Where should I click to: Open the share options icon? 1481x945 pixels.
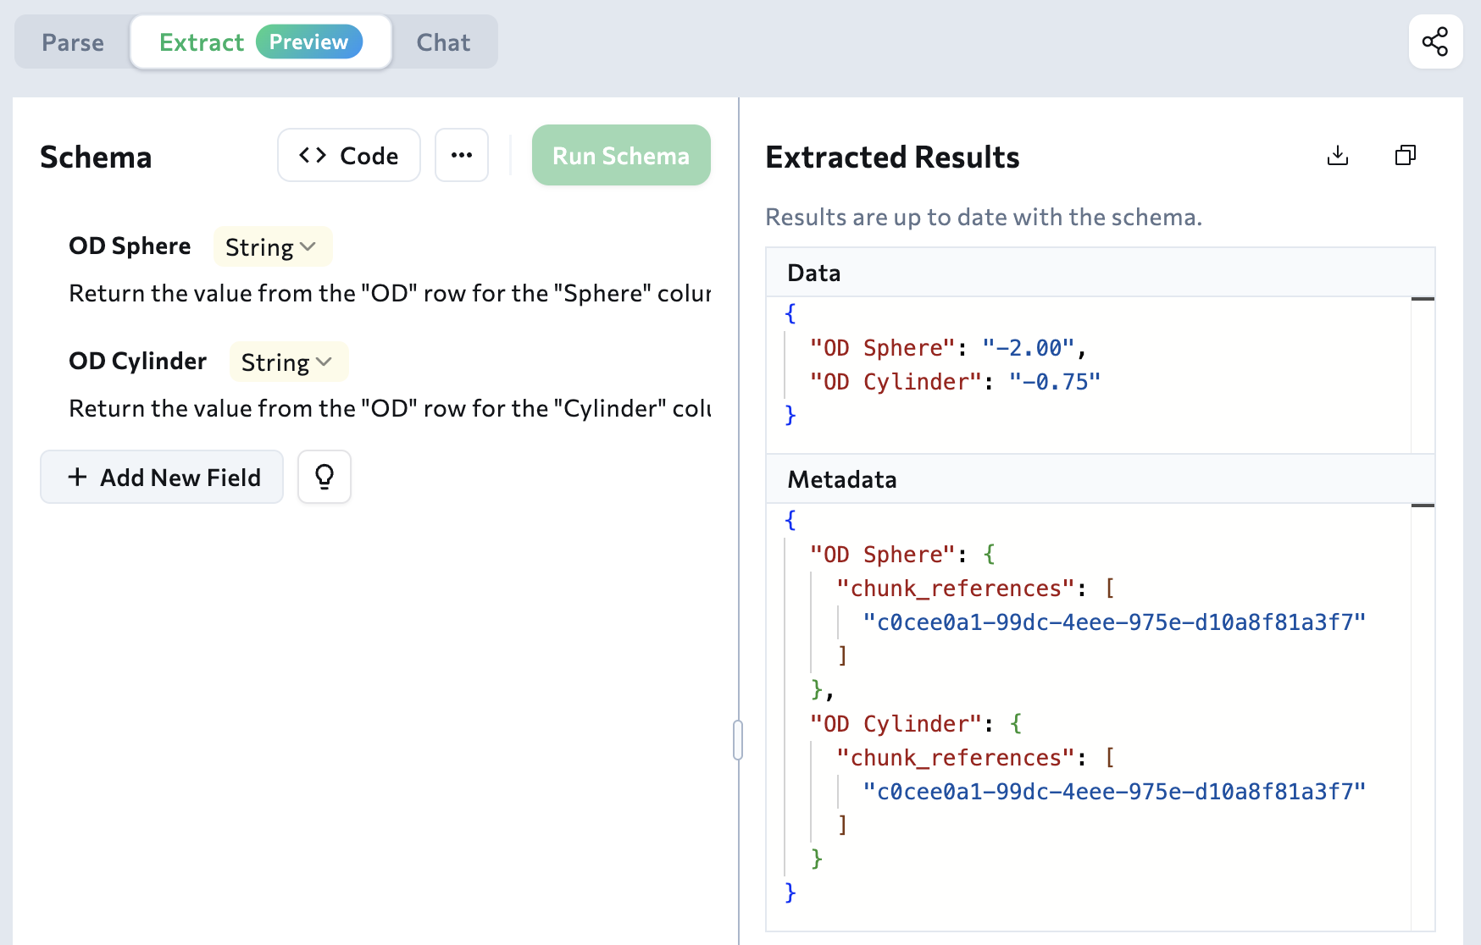[1436, 41]
